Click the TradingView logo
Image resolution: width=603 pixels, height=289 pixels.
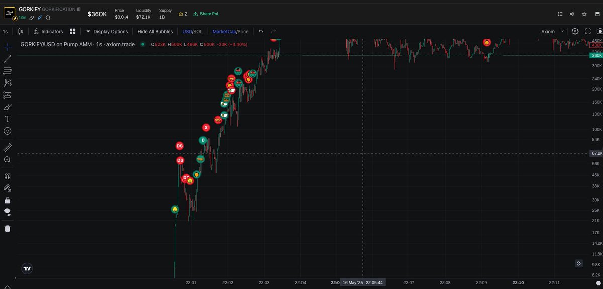pyautogui.click(x=27, y=268)
